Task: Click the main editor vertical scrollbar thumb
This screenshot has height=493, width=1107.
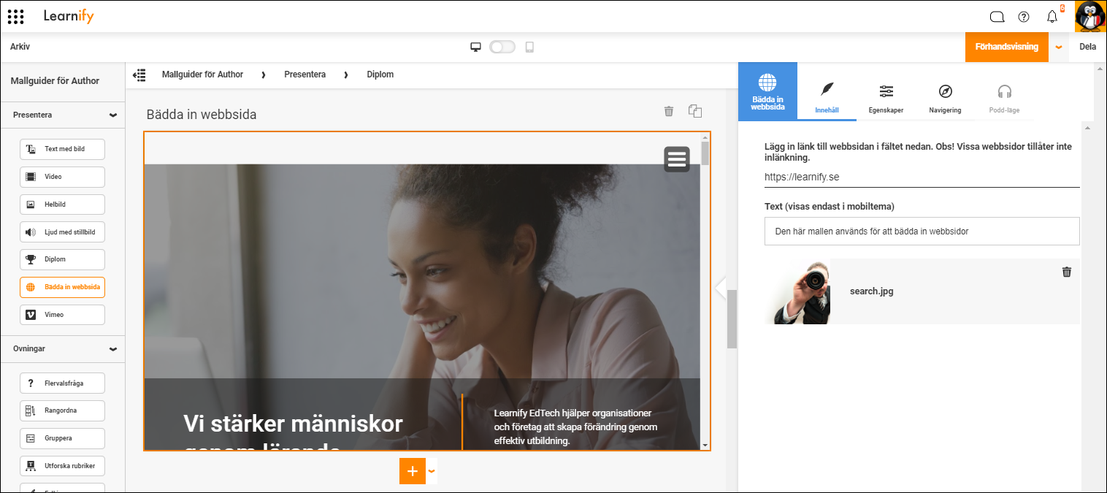Action: pos(732,318)
